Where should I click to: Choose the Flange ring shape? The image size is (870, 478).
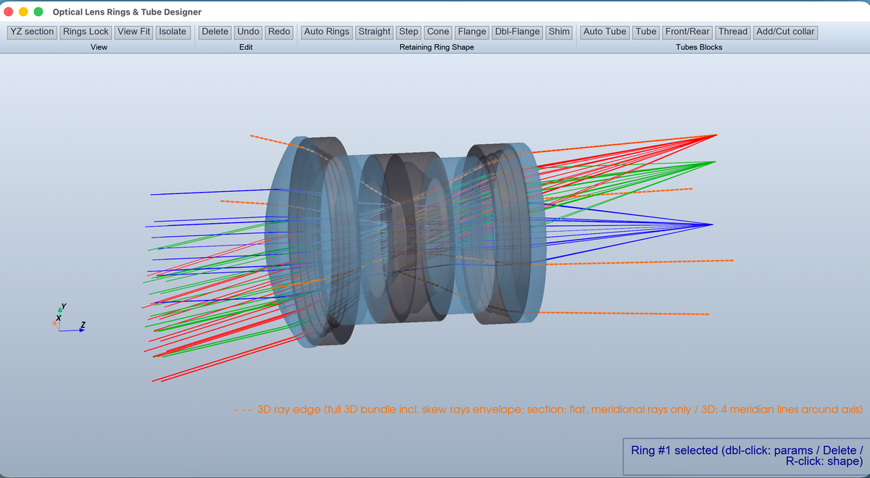pos(472,32)
